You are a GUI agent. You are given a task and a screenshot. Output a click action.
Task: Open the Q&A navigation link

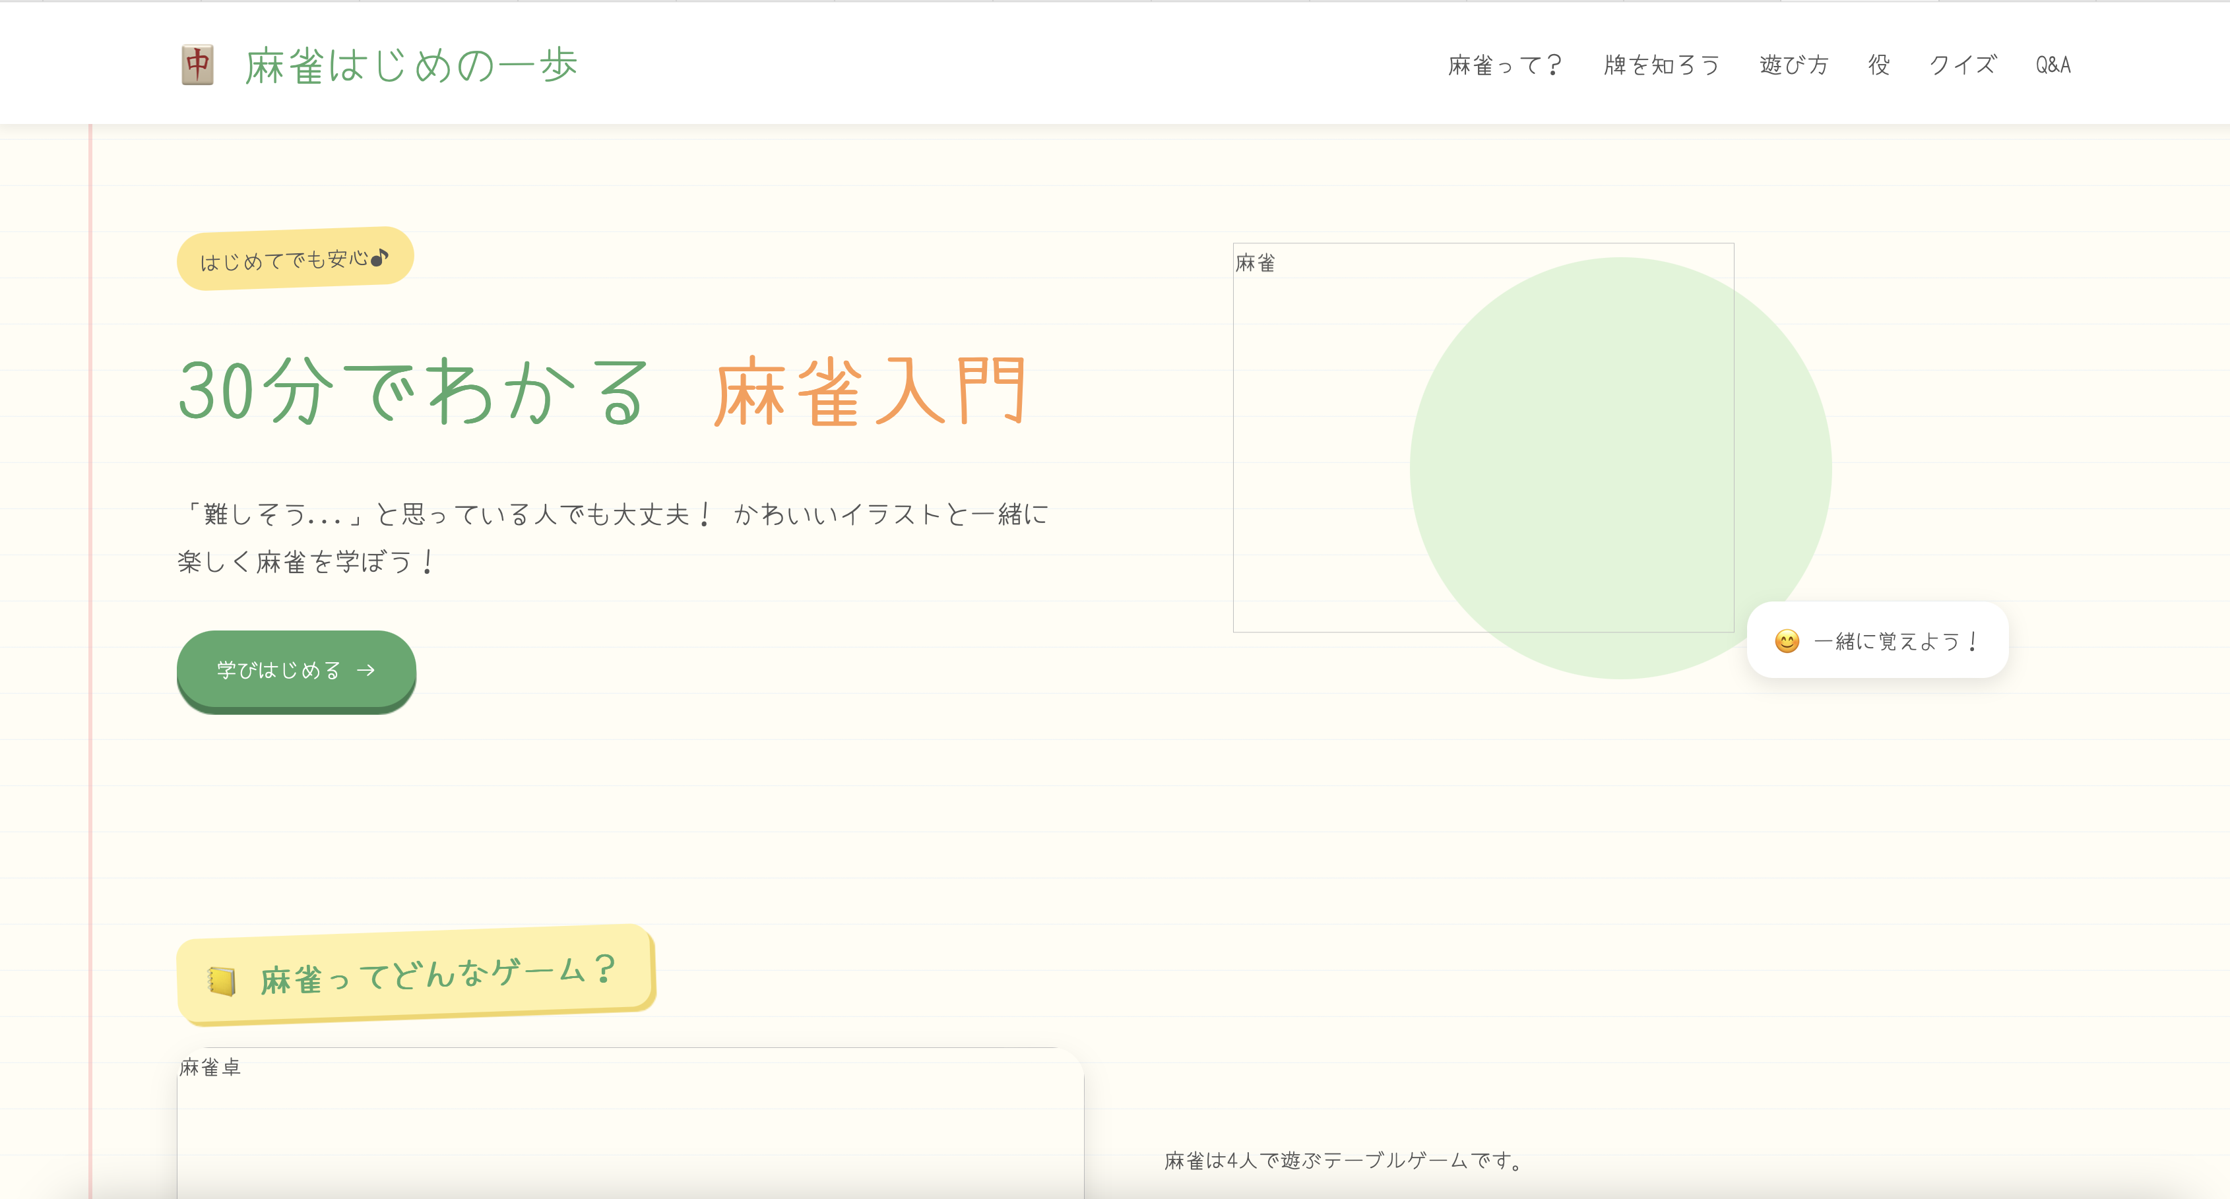point(2053,65)
